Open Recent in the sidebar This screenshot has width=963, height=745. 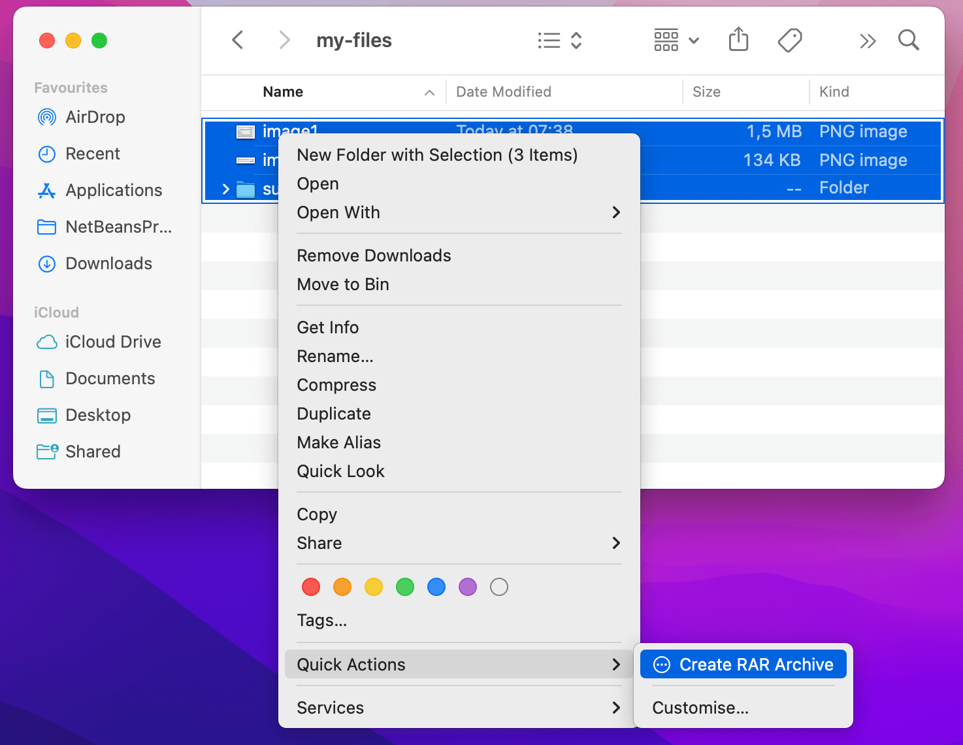pyautogui.click(x=92, y=154)
